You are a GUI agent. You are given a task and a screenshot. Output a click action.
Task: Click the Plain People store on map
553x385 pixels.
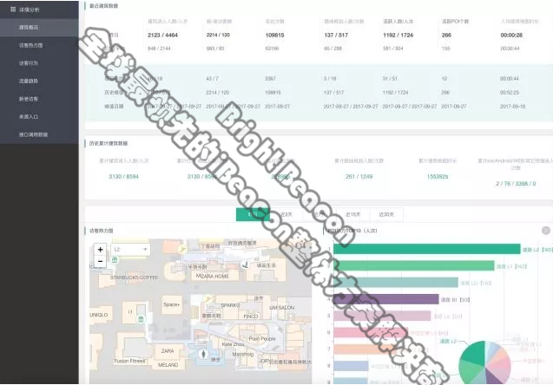[x=262, y=338]
